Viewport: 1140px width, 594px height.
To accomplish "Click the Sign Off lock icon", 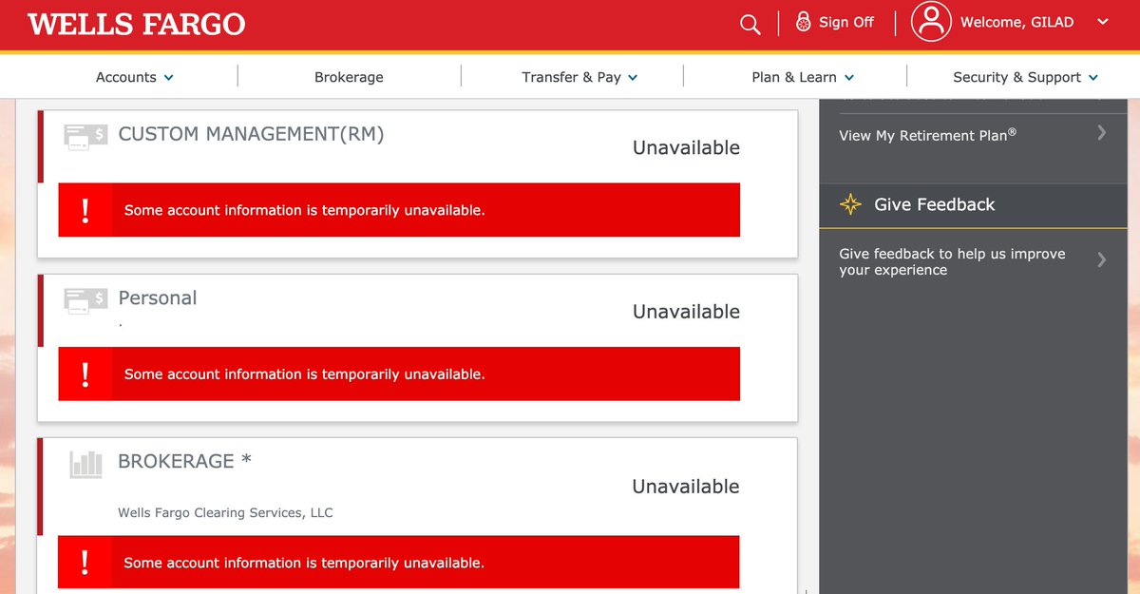I will point(804,22).
